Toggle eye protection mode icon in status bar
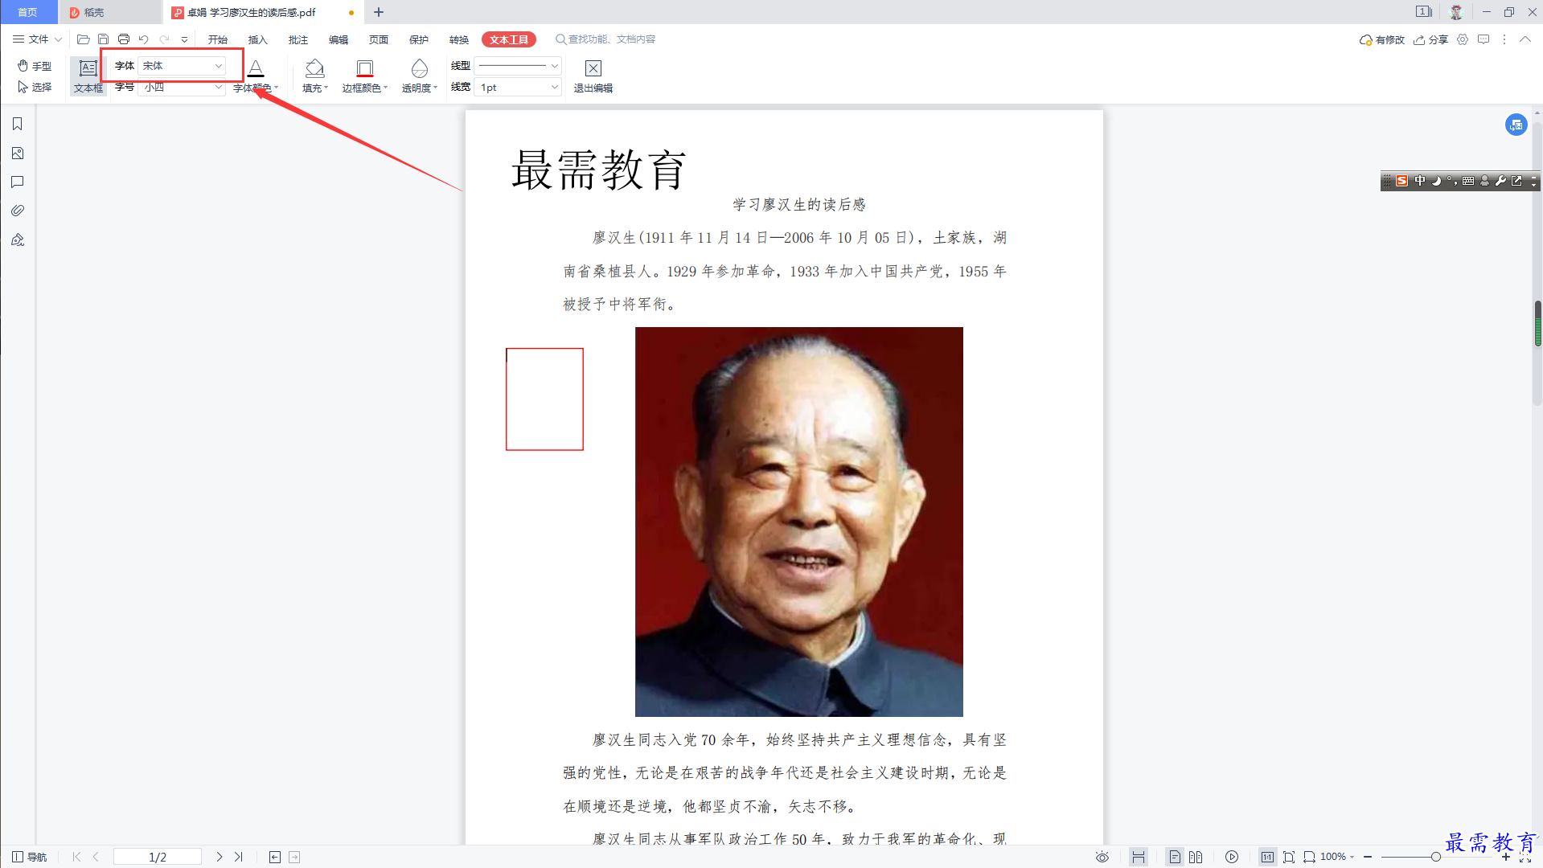 1102,857
